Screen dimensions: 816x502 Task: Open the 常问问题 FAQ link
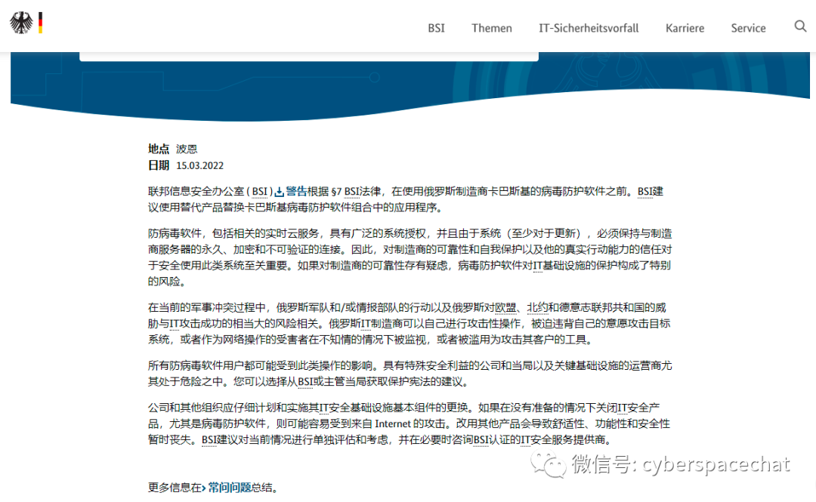(x=230, y=488)
